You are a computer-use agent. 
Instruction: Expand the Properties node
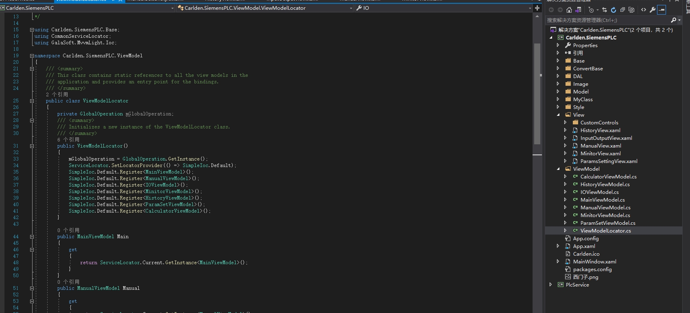pyautogui.click(x=558, y=45)
